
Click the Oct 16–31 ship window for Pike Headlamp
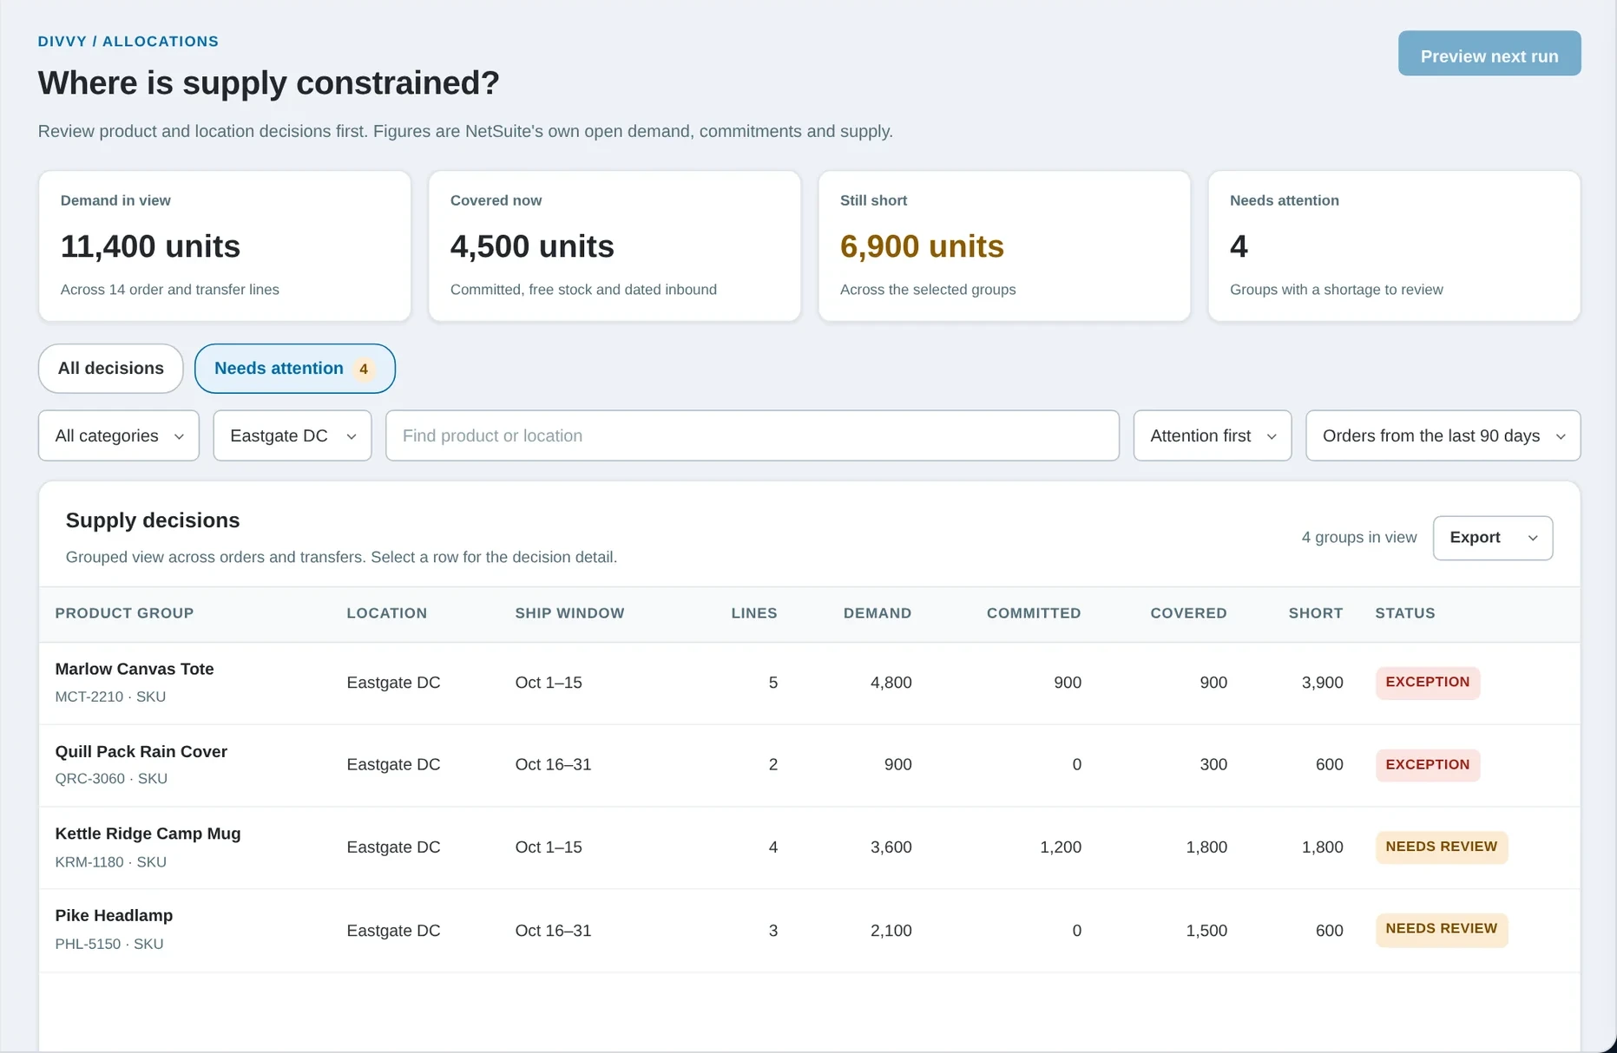point(553,931)
